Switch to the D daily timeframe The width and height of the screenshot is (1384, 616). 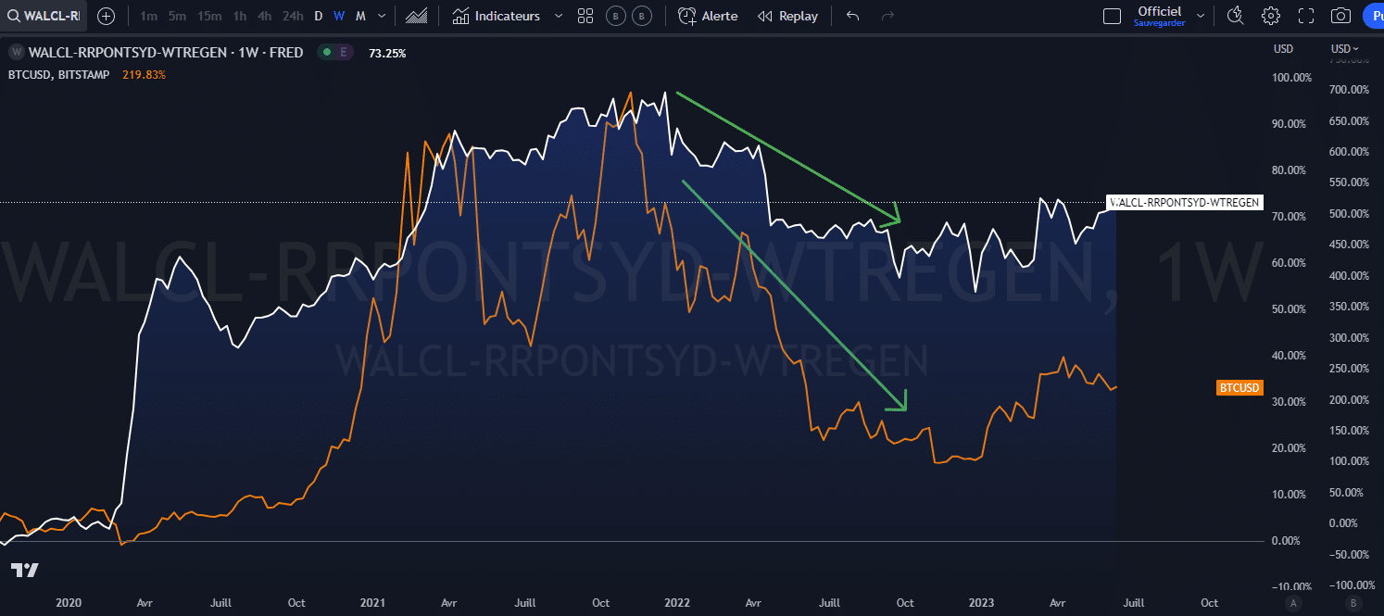319,16
